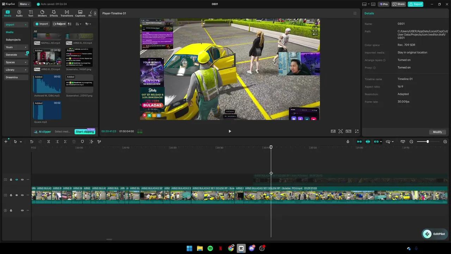The width and height of the screenshot is (451, 254).
Task: Switch to the Text tab
Action: pos(31,13)
